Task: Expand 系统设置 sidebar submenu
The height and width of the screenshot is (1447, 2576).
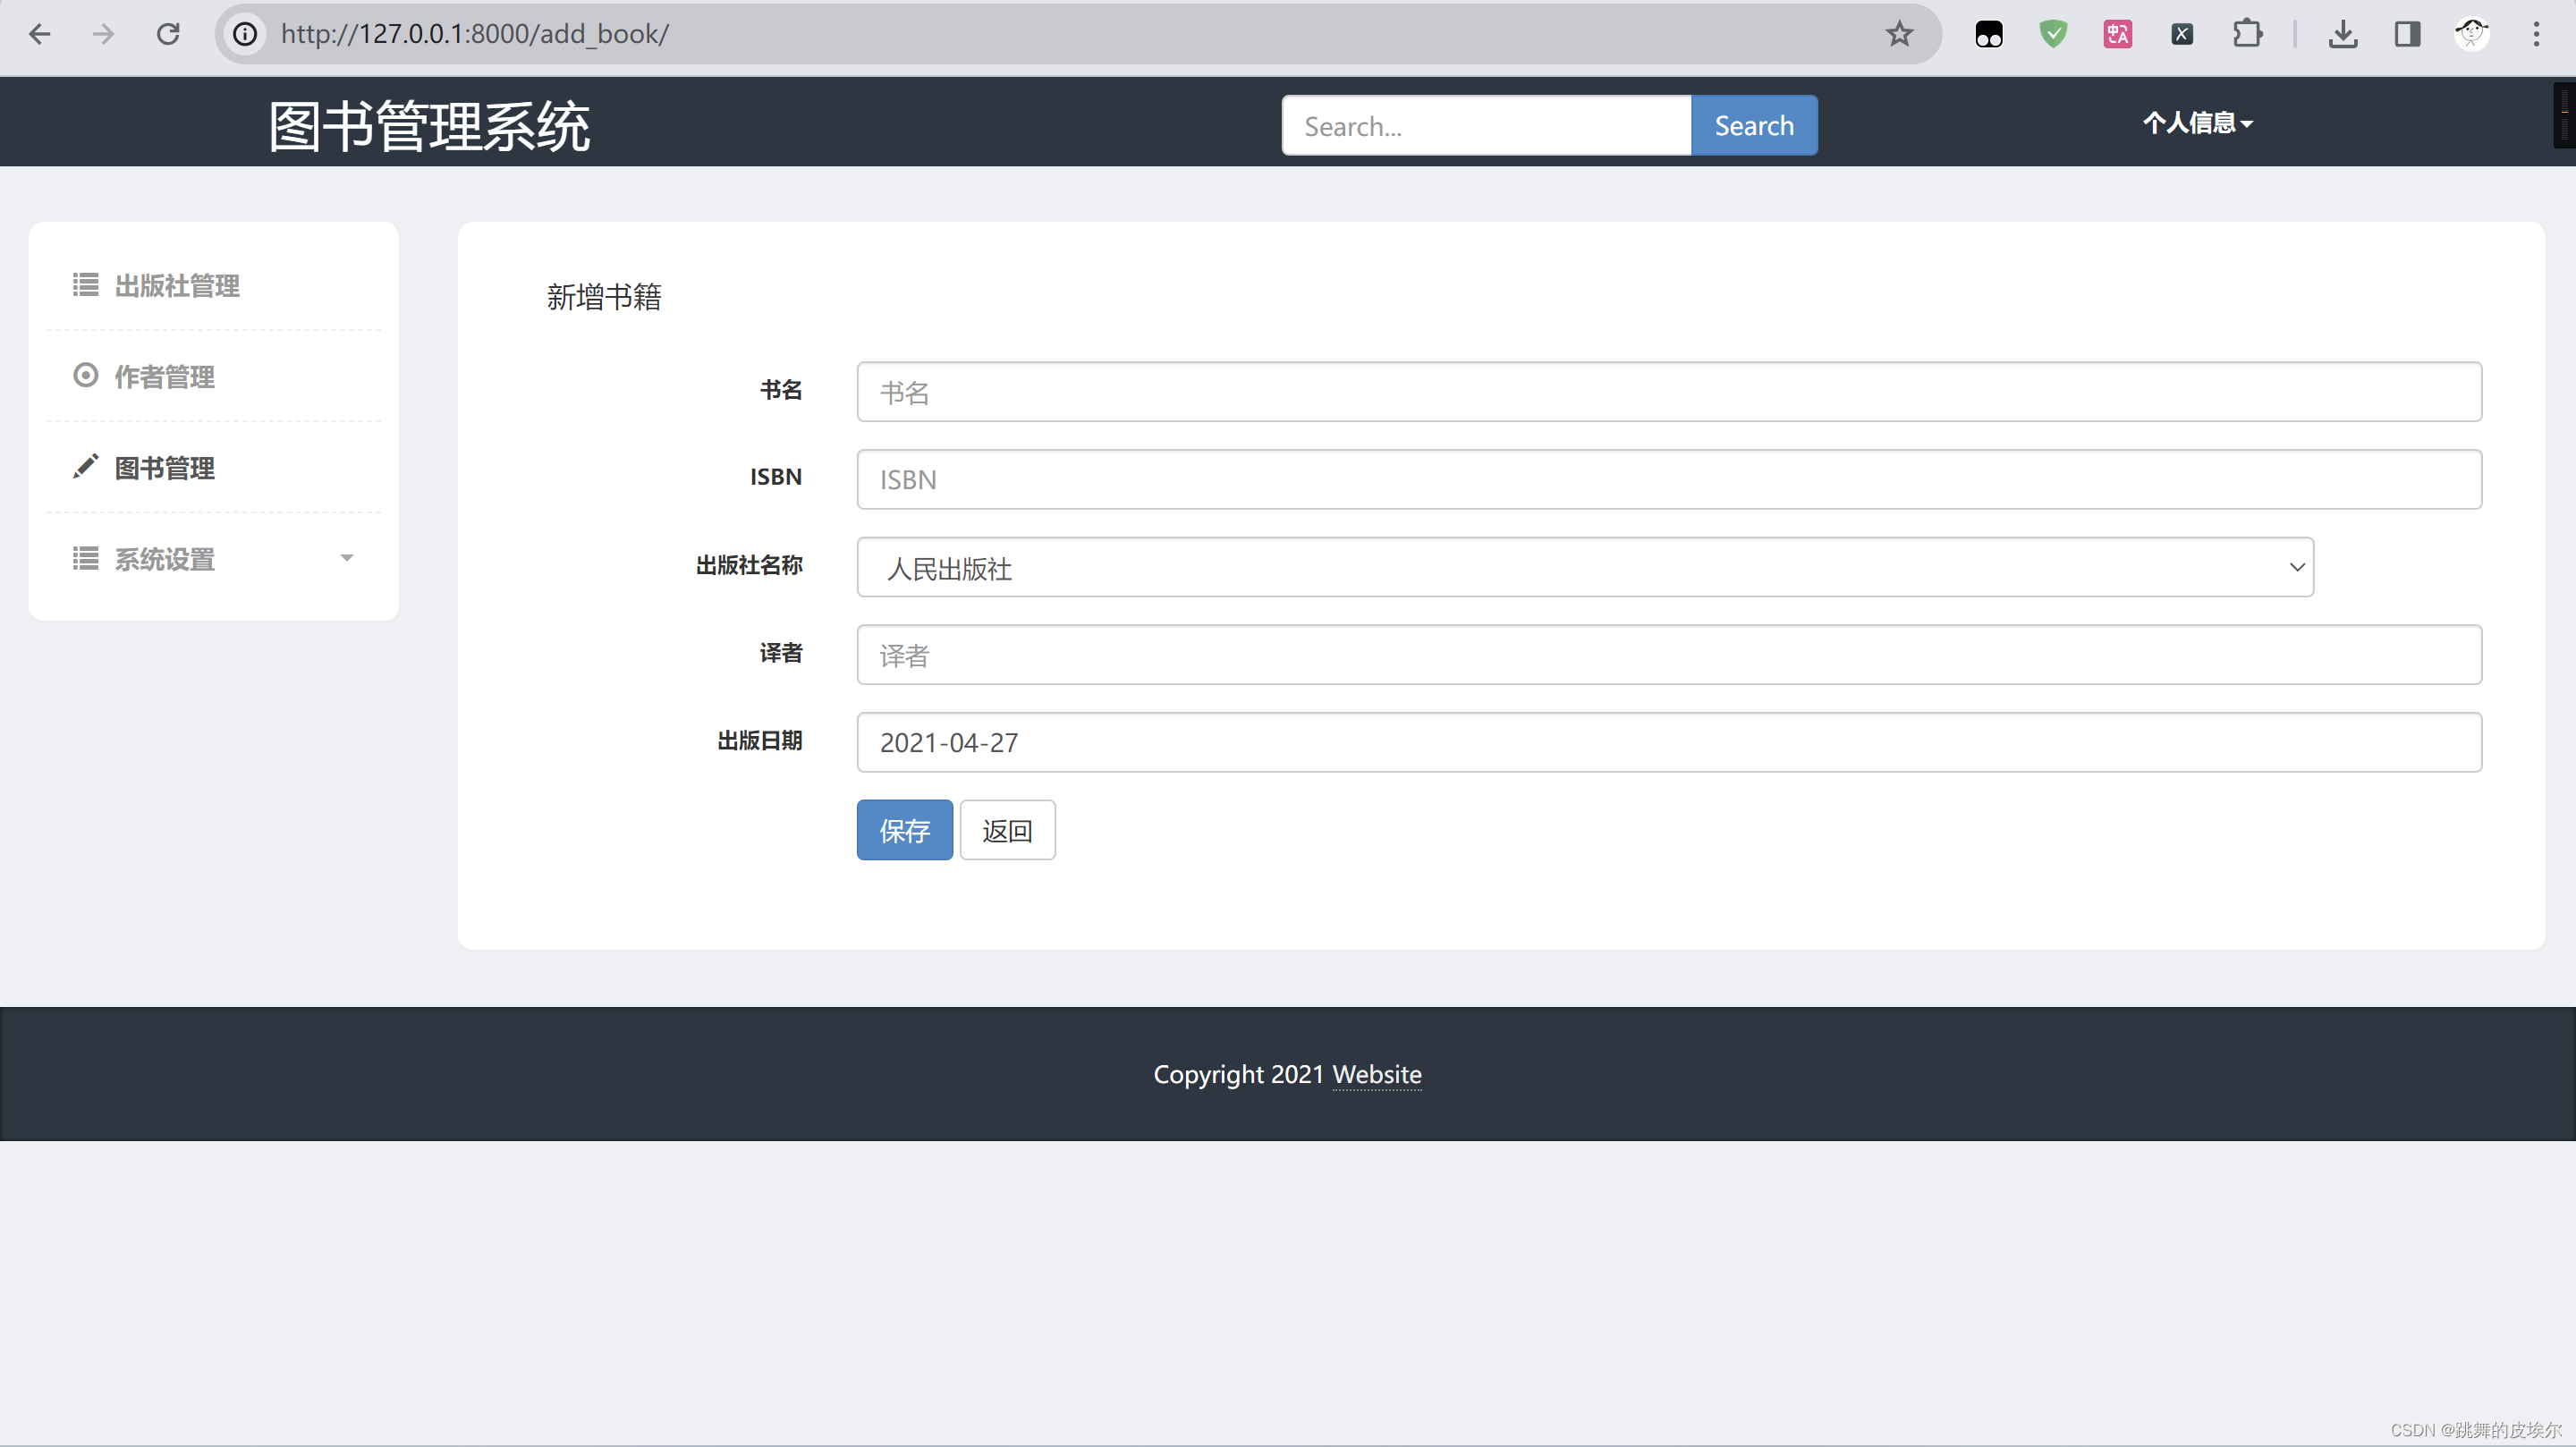Action: [212, 559]
